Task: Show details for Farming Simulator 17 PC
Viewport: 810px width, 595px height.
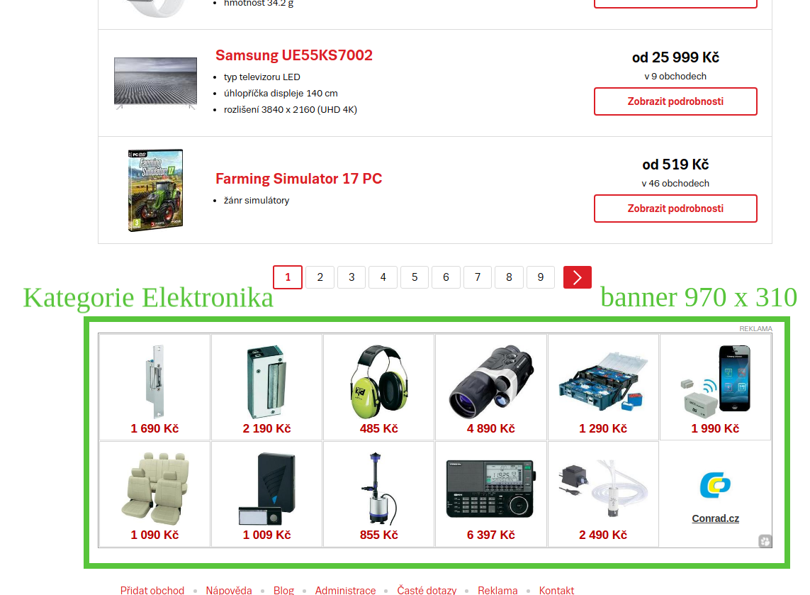Action: click(x=675, y=208)
